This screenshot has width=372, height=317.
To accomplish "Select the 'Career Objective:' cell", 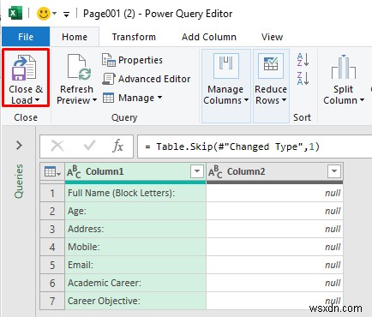I will pyautogui.click(x=135, y=301).
